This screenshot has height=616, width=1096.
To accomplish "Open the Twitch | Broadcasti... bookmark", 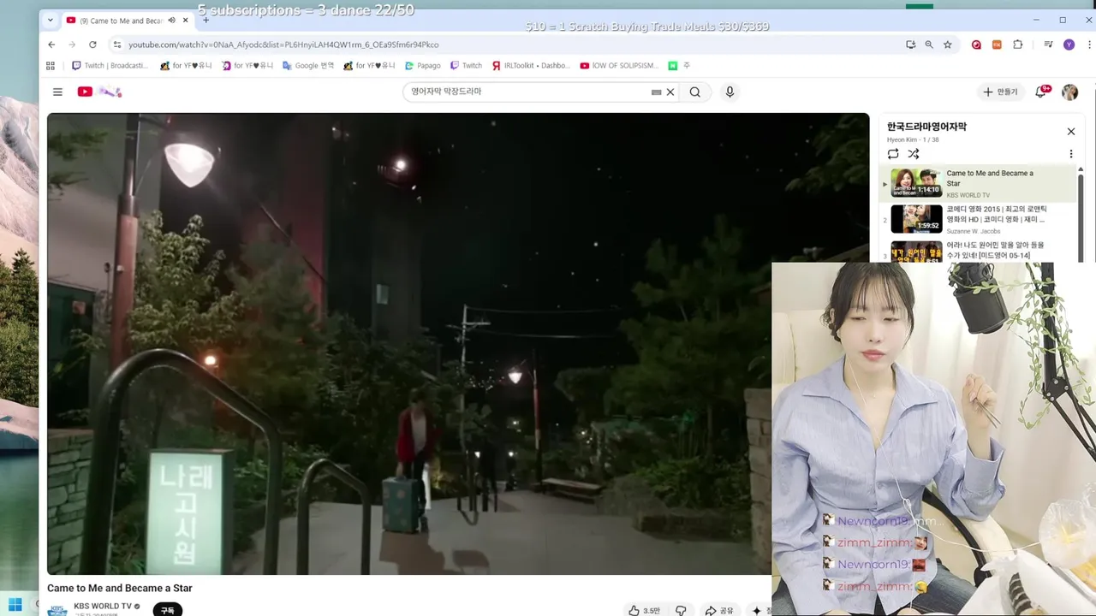I will 110,66.
